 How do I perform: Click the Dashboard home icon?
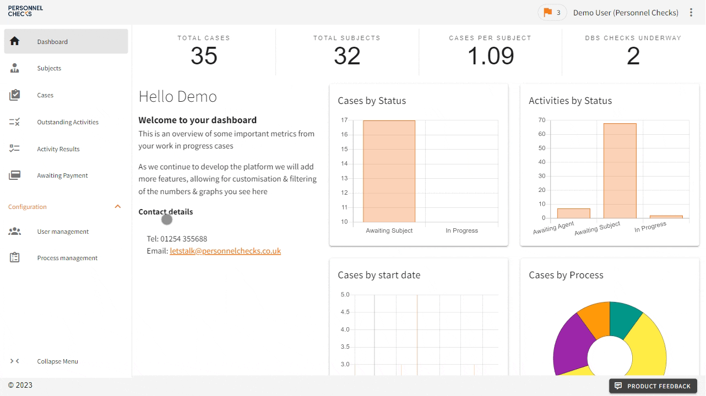click(x=15, y=41)
